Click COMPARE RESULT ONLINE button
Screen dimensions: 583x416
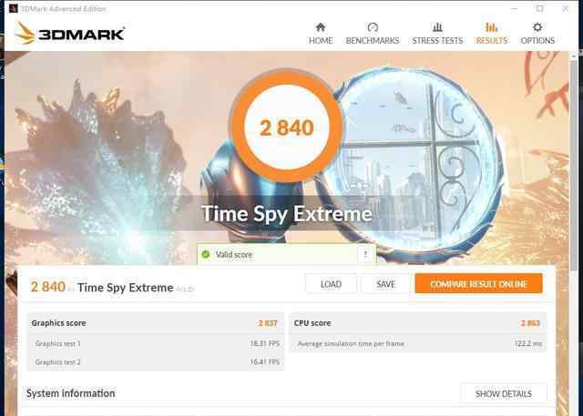click(478, 284)
